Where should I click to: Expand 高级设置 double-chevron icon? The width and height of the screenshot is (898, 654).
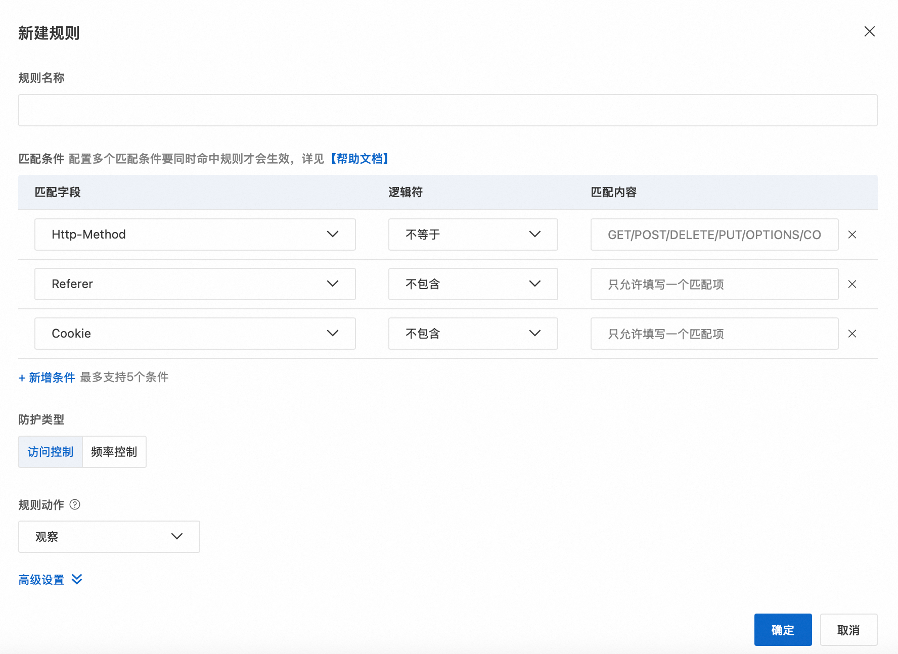[x=77, y=579]
